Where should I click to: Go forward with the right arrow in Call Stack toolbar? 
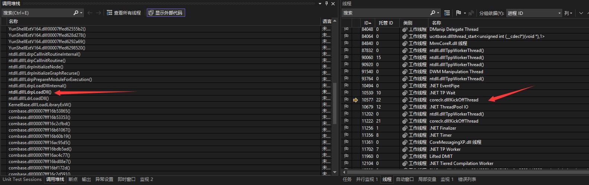[x=98, y=13]
